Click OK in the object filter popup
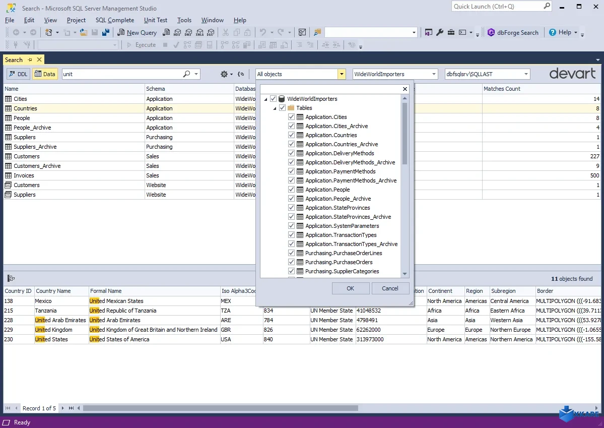The height and width of the screenshot is (428, 604). tap(350, 288)
